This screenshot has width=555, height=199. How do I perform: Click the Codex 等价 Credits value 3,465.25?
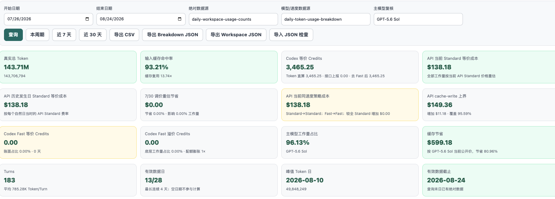300,67
